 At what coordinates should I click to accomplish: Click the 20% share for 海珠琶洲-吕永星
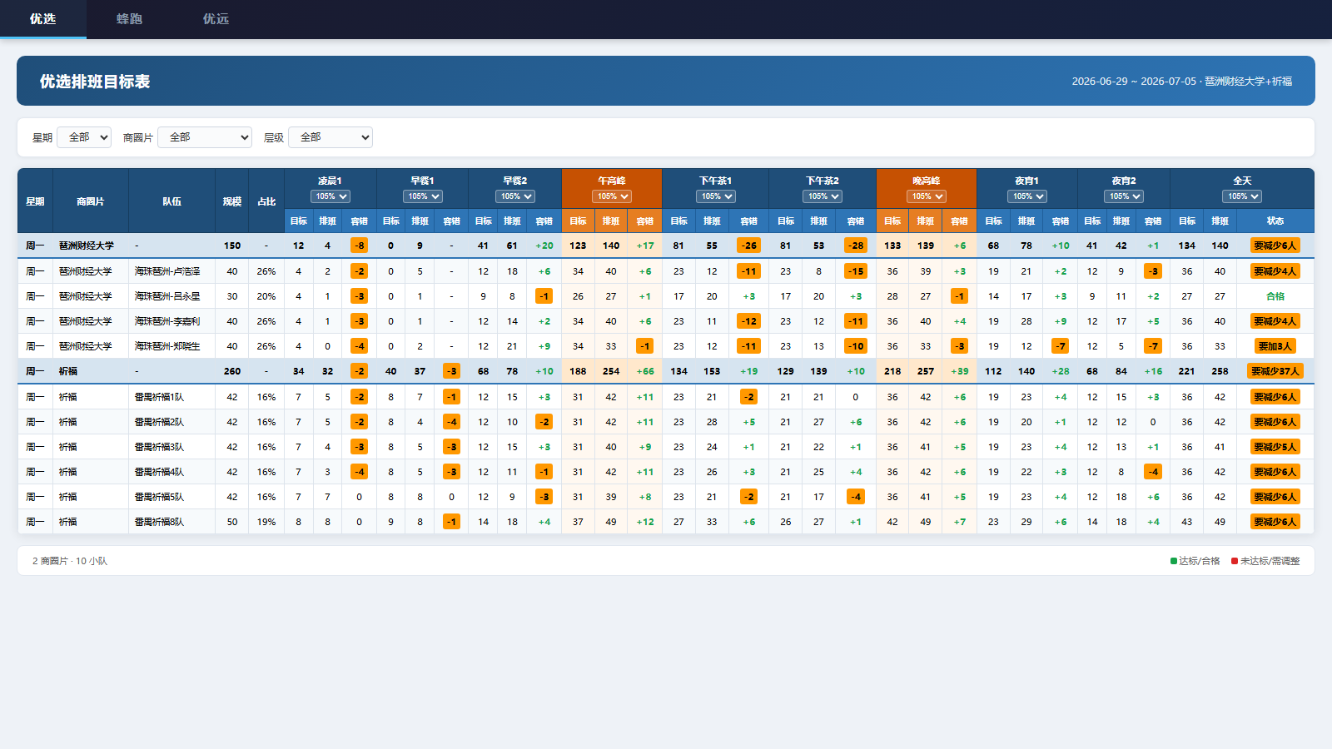point(266,296)
